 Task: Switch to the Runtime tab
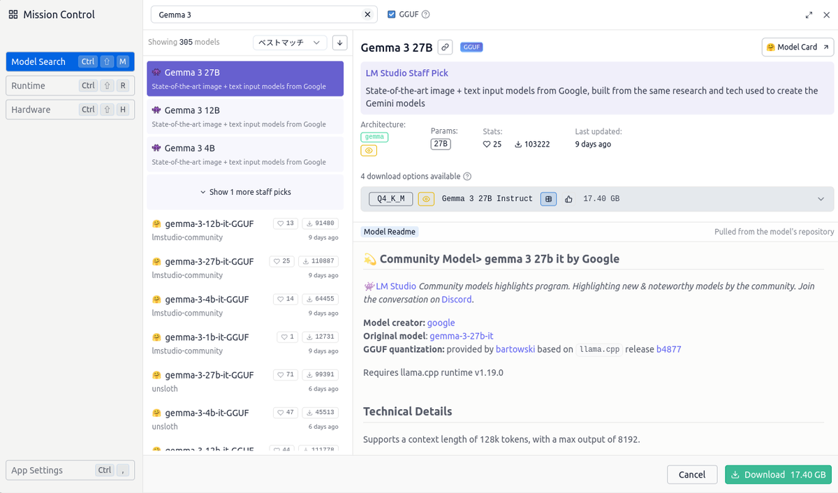point(71,86)
